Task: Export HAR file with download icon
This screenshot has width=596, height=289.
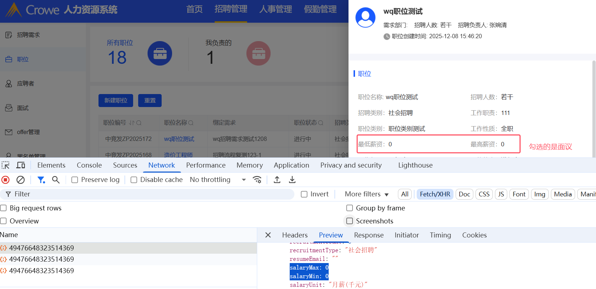Action: click(x=292, y=180)
